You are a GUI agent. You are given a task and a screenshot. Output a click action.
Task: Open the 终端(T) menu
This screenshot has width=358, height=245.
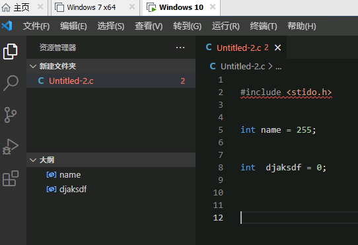coord(264,26)
